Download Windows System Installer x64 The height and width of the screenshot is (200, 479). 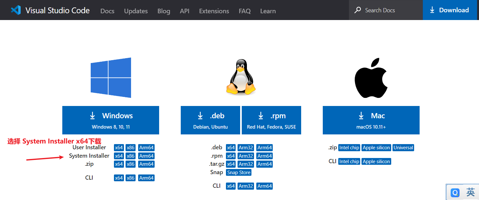119,156
